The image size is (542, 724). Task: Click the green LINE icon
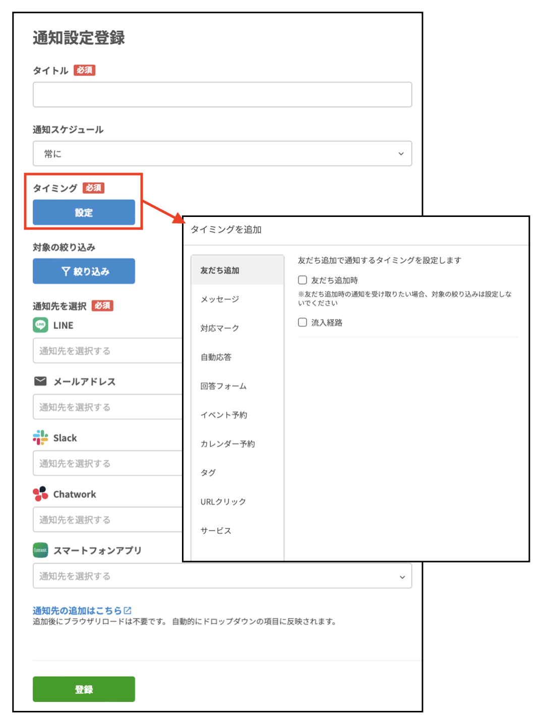(x=40, y=325)
